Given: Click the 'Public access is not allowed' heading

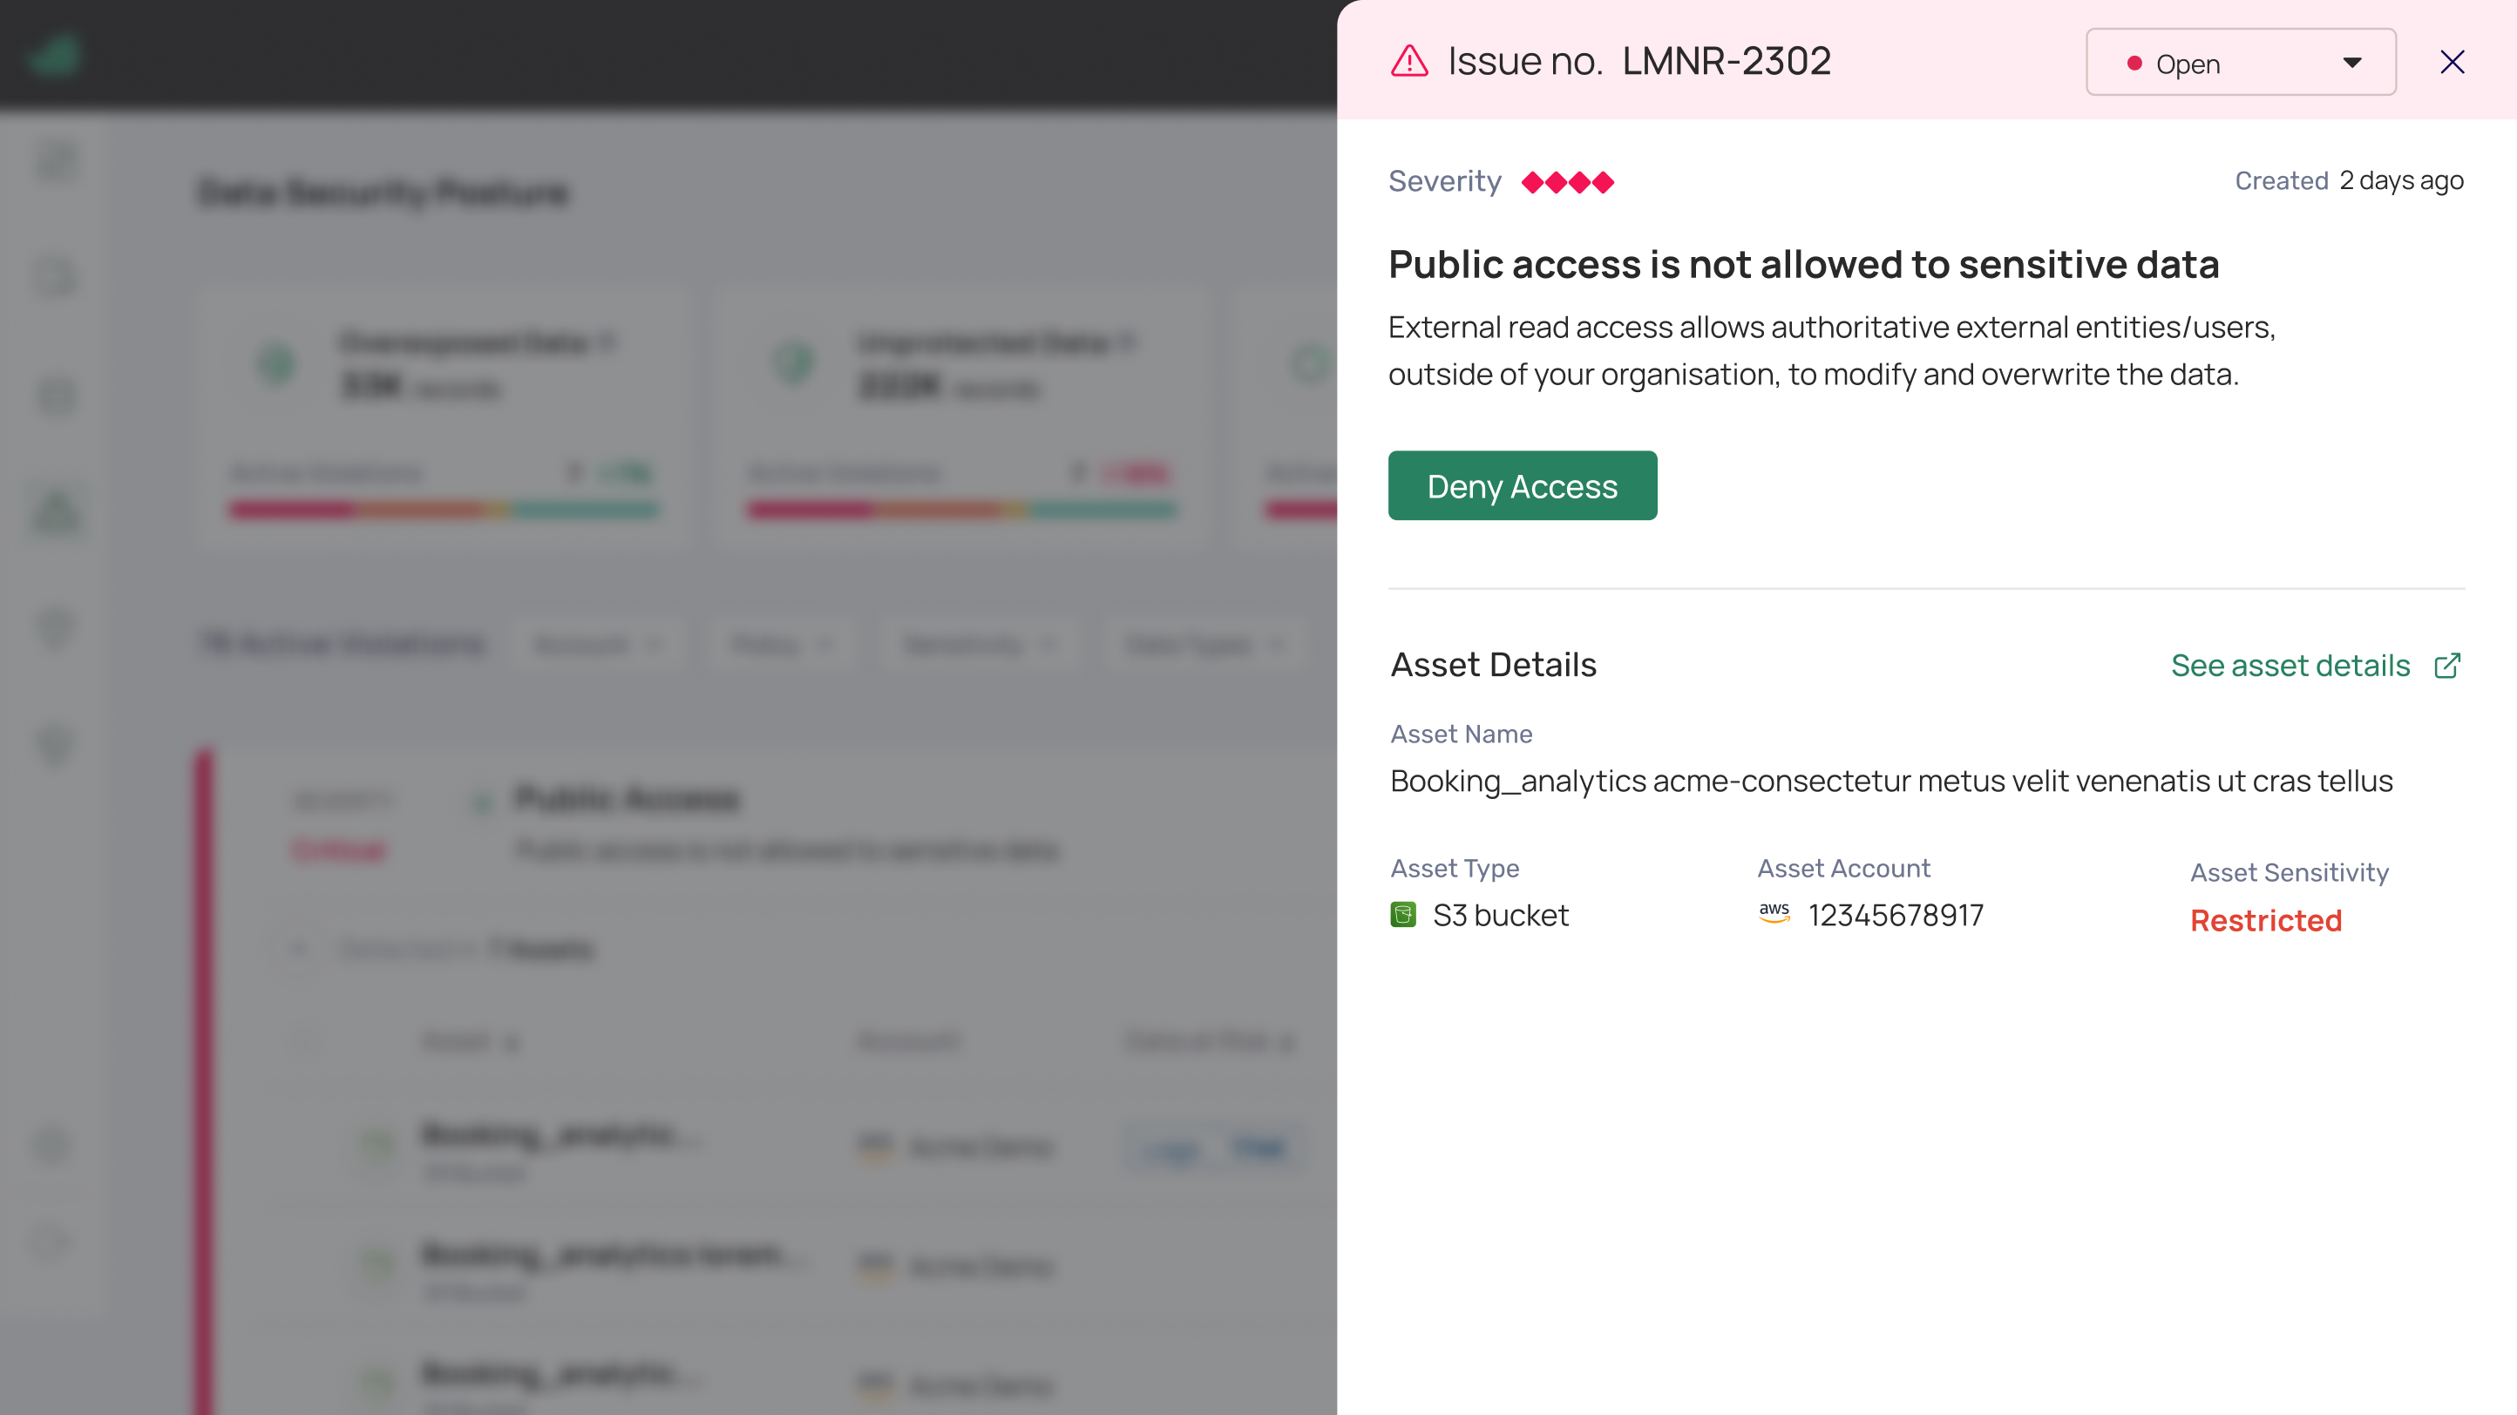Looking at the screenshot, I should point(1804,265).
